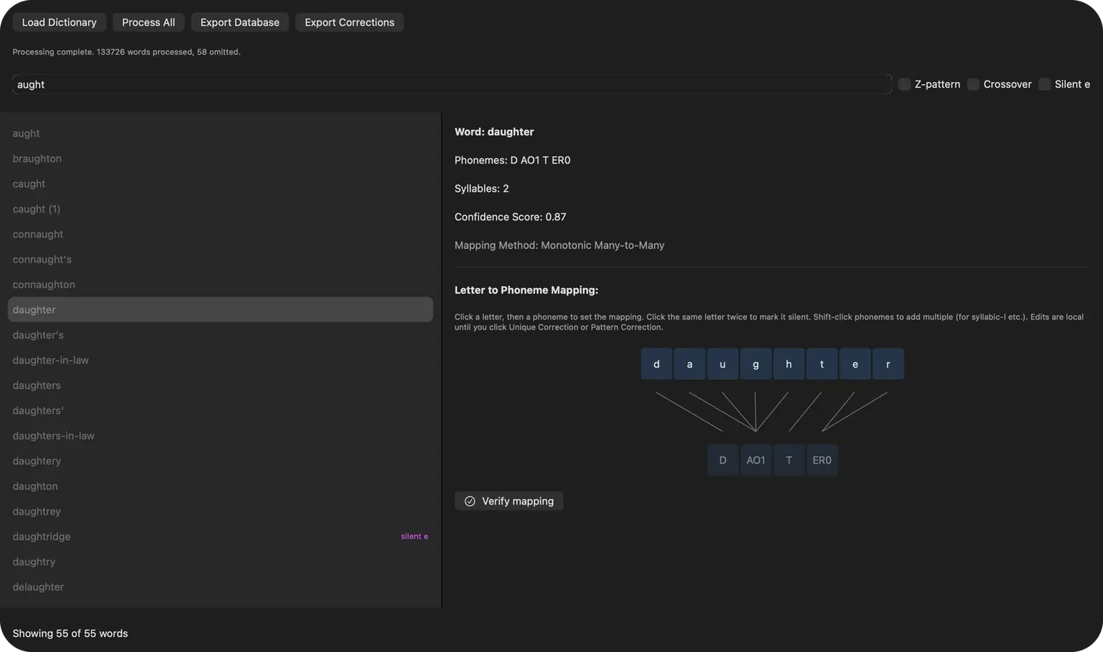
Task: Click the phoneme tile 'ER0'
Action: (x=822, y=460)
